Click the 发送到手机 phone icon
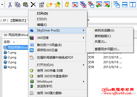 pos(32,86)
